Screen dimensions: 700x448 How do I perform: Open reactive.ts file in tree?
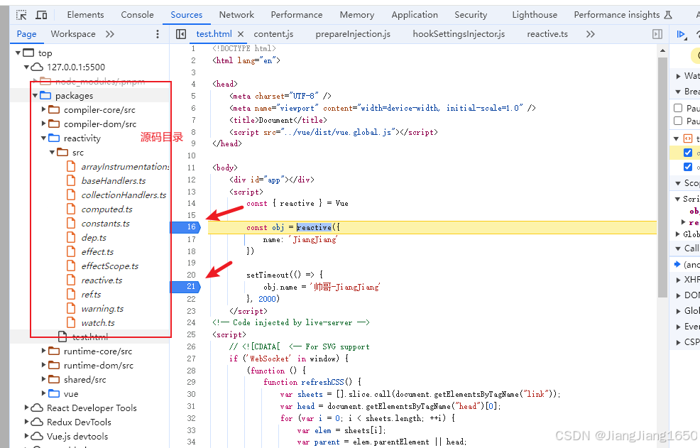(x=102, y=280)
